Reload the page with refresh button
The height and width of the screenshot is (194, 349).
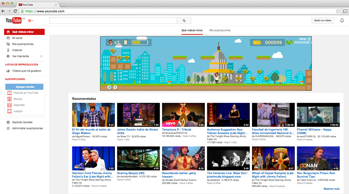[15, 11]
